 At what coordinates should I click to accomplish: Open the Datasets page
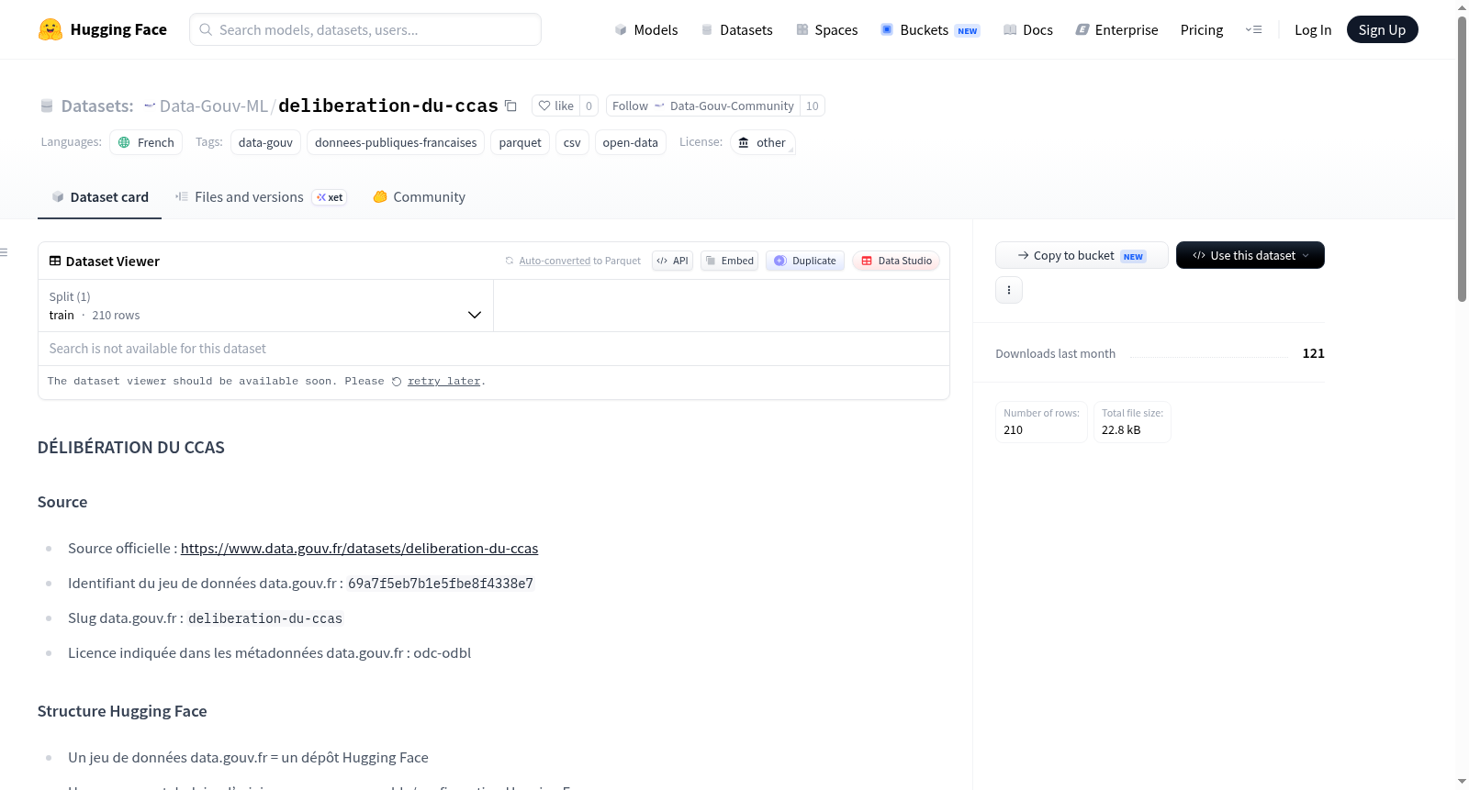pos(736,30)
